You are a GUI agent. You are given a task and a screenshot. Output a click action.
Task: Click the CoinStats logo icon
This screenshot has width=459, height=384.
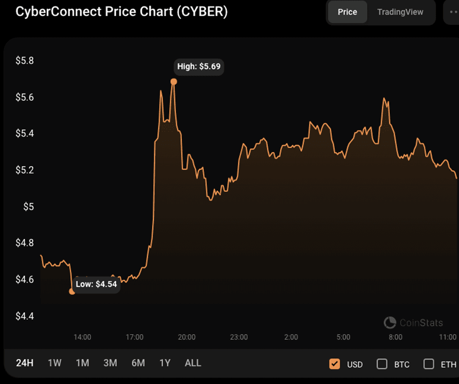(x=390, y=323)
